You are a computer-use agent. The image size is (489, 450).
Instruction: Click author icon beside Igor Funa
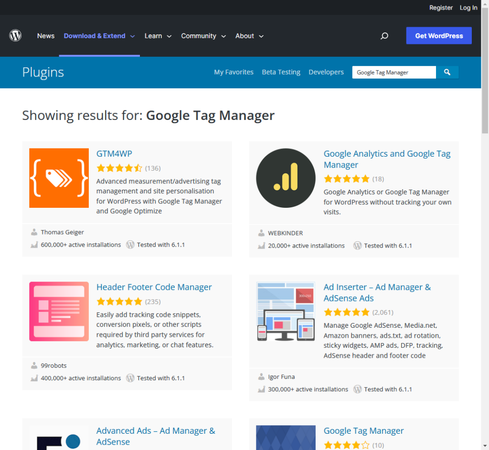tap(261, 376)
